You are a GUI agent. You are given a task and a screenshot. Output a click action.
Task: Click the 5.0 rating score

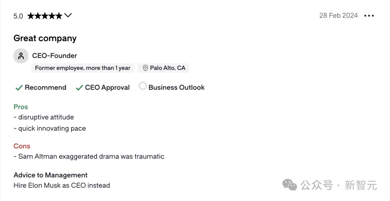[x=18, y=16]
